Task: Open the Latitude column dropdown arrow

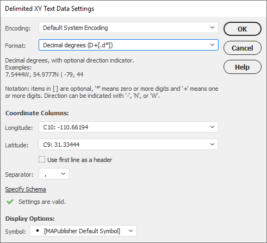Action: 212,144
